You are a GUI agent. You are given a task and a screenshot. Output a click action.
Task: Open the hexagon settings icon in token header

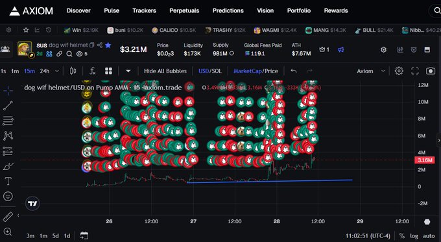click(x=383, y=50)
